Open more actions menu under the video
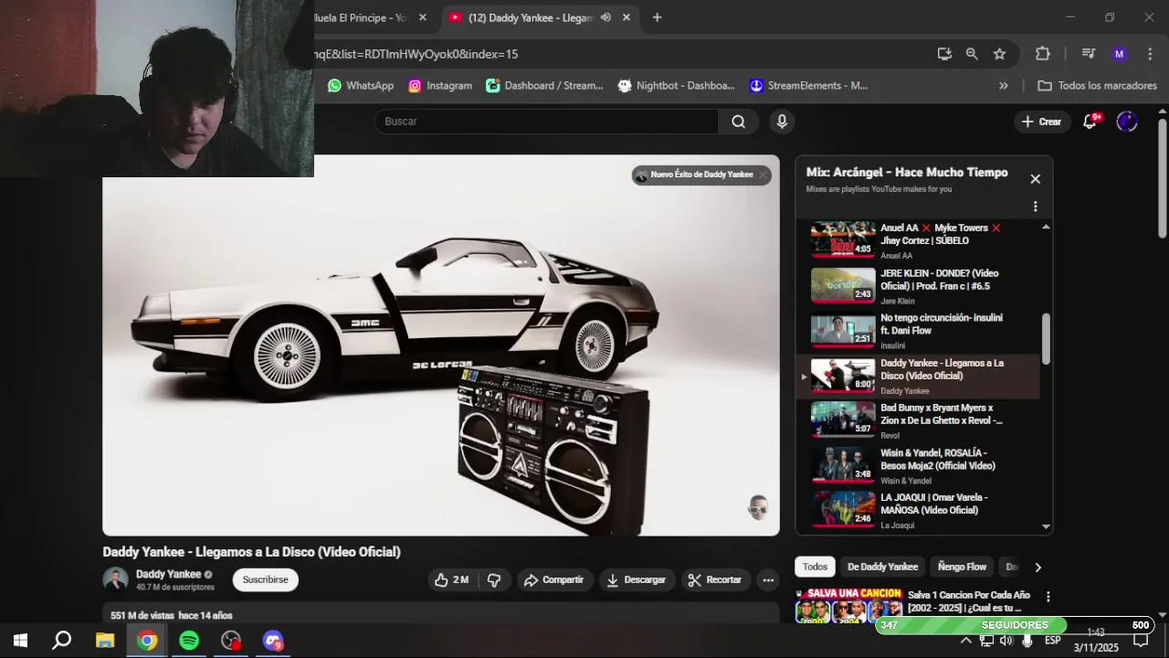Viewport: 1169px width, 658px height. coord(768,579)
